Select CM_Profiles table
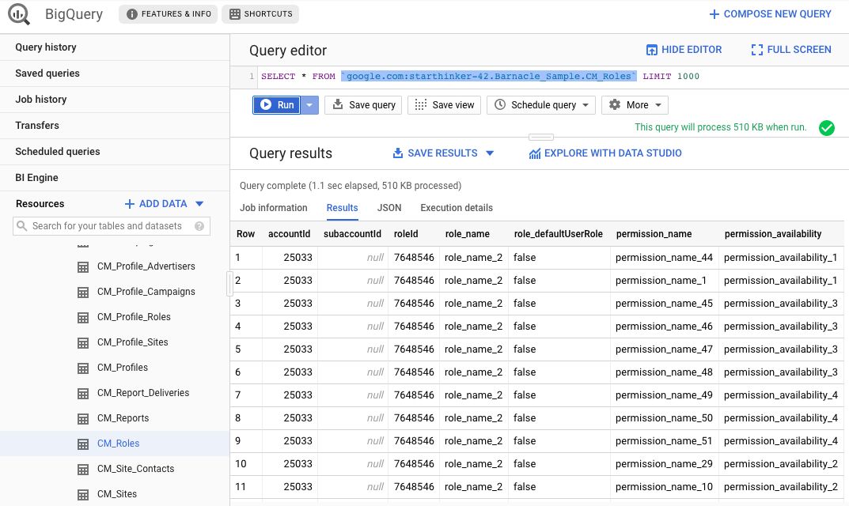Image resolution: width=849 pixels, height=506 pixels. [123, 368]
